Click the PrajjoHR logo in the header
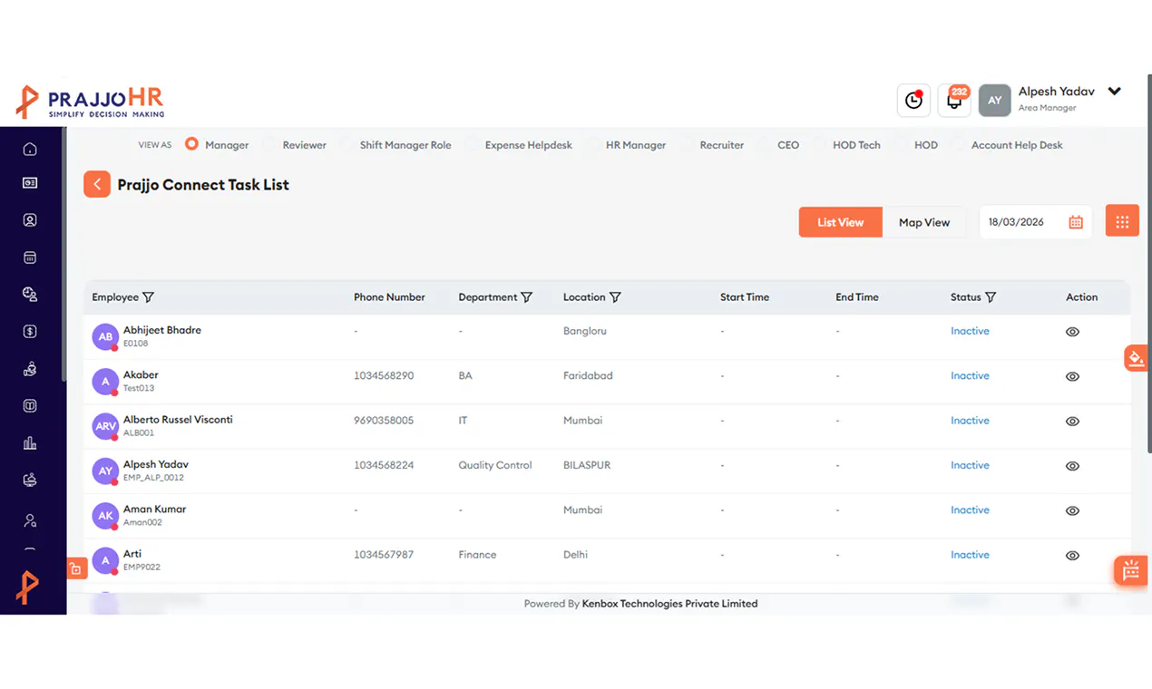The image size is (1152, 689). click(x=91, y=102)
